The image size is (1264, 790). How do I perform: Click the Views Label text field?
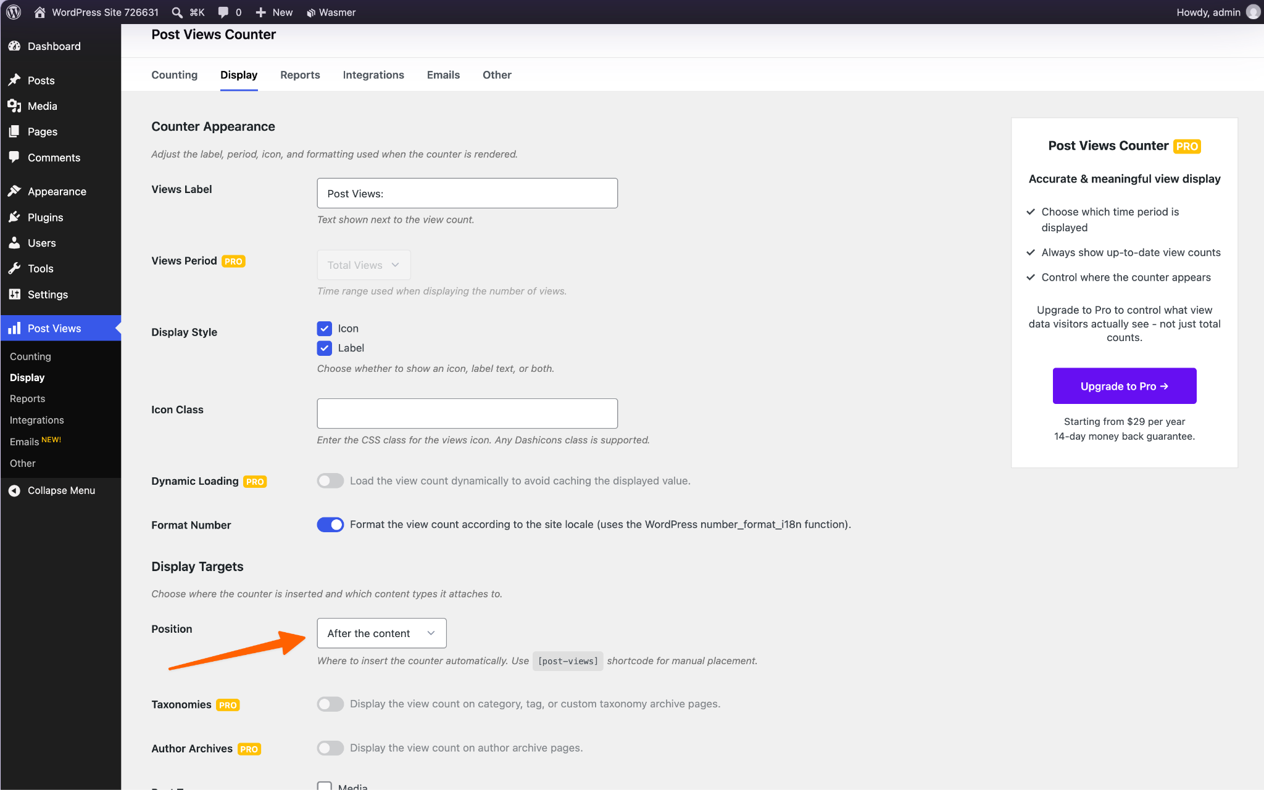467,193
